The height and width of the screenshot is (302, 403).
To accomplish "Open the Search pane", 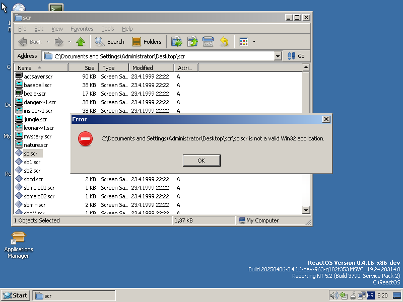I will point(109,42).
